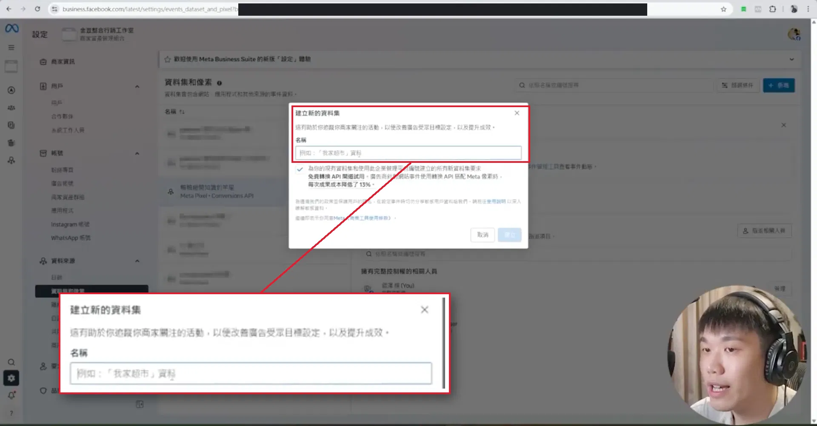The width and height of the screenshot is (817, 426).
Task: Open the help question mark icon
Action: click(x=11, y=413)
